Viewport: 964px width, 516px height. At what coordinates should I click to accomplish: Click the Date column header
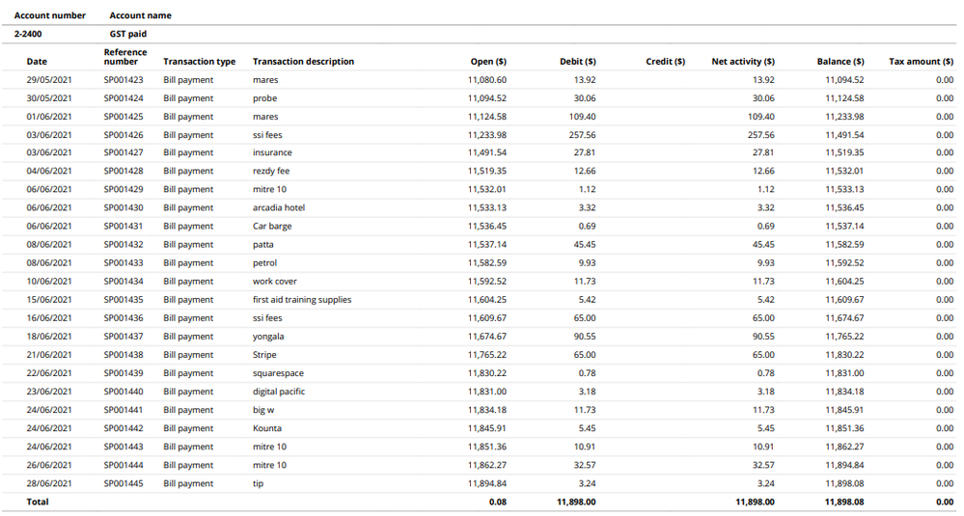point(36,62)
